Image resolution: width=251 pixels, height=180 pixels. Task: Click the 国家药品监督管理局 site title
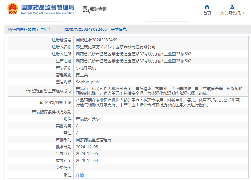tap(48, 7)
